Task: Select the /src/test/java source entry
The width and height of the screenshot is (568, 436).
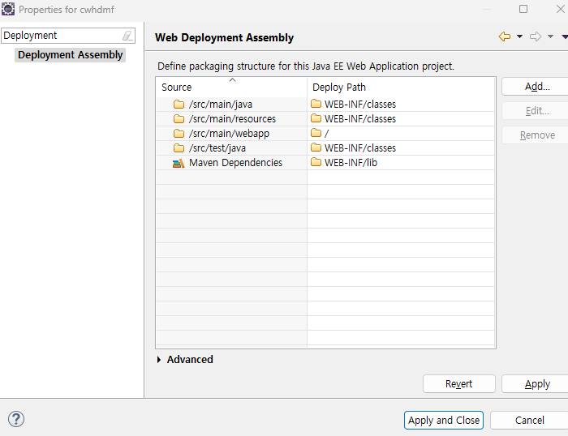Action: pos(217,148)
